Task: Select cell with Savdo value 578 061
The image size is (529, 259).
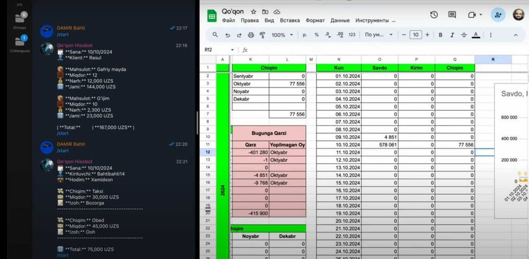Action: [379, 145]
